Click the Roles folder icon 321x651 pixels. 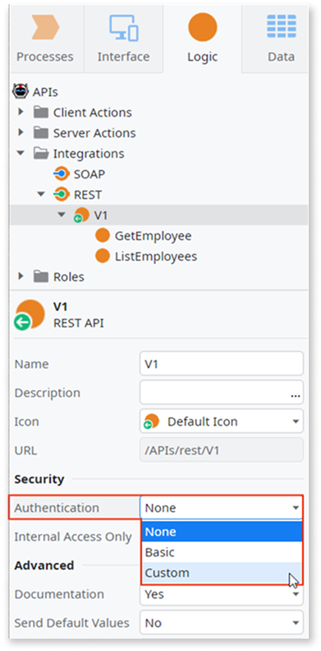pyautogui.click(x=41, y=276)
